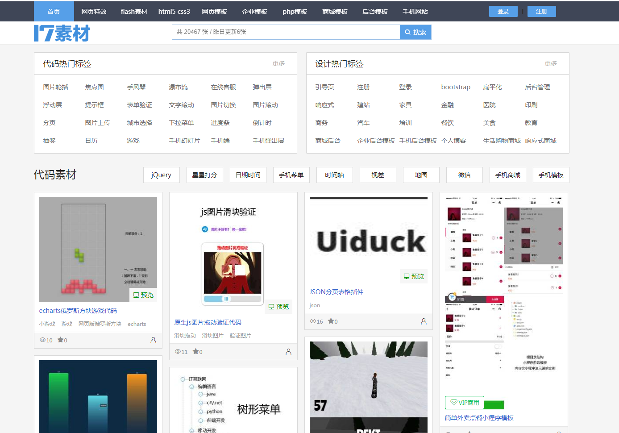Click the 预览 button on the Tetris card
Image resolution: width=619 pixels, height=433 pixels.
point(143,295)
